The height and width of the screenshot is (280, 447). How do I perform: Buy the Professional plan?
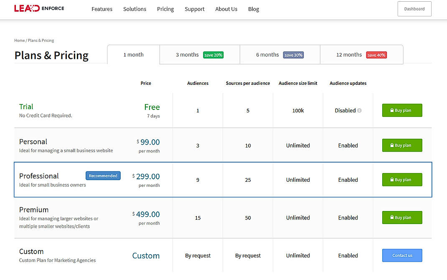coord(402,179)
